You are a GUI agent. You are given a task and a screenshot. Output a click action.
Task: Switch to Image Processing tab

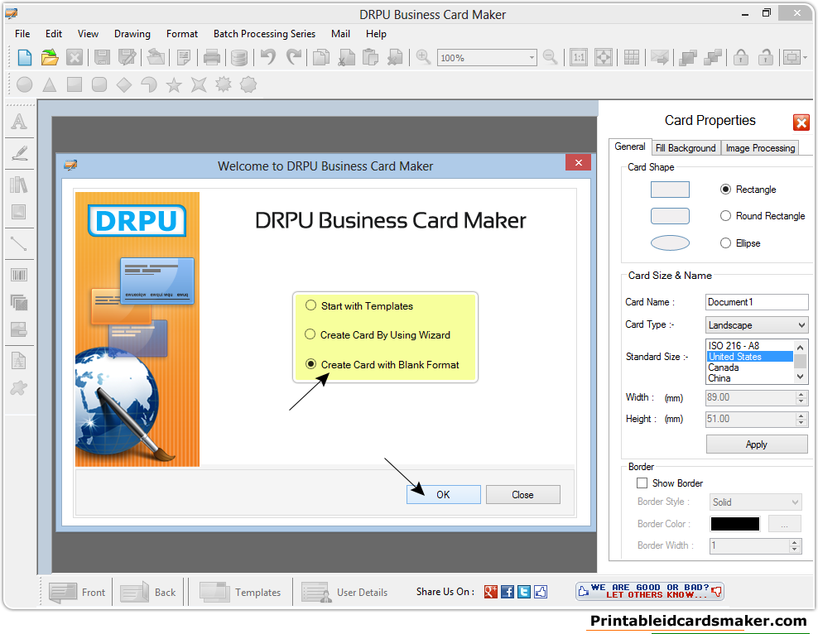tap(760, 148)
